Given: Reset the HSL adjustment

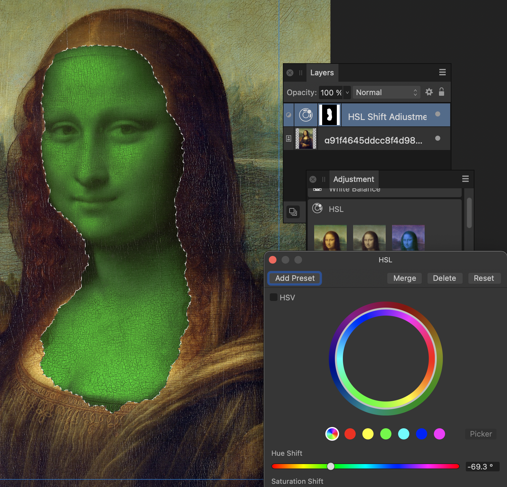Looking at the screenshot, I should click(484, 278).
